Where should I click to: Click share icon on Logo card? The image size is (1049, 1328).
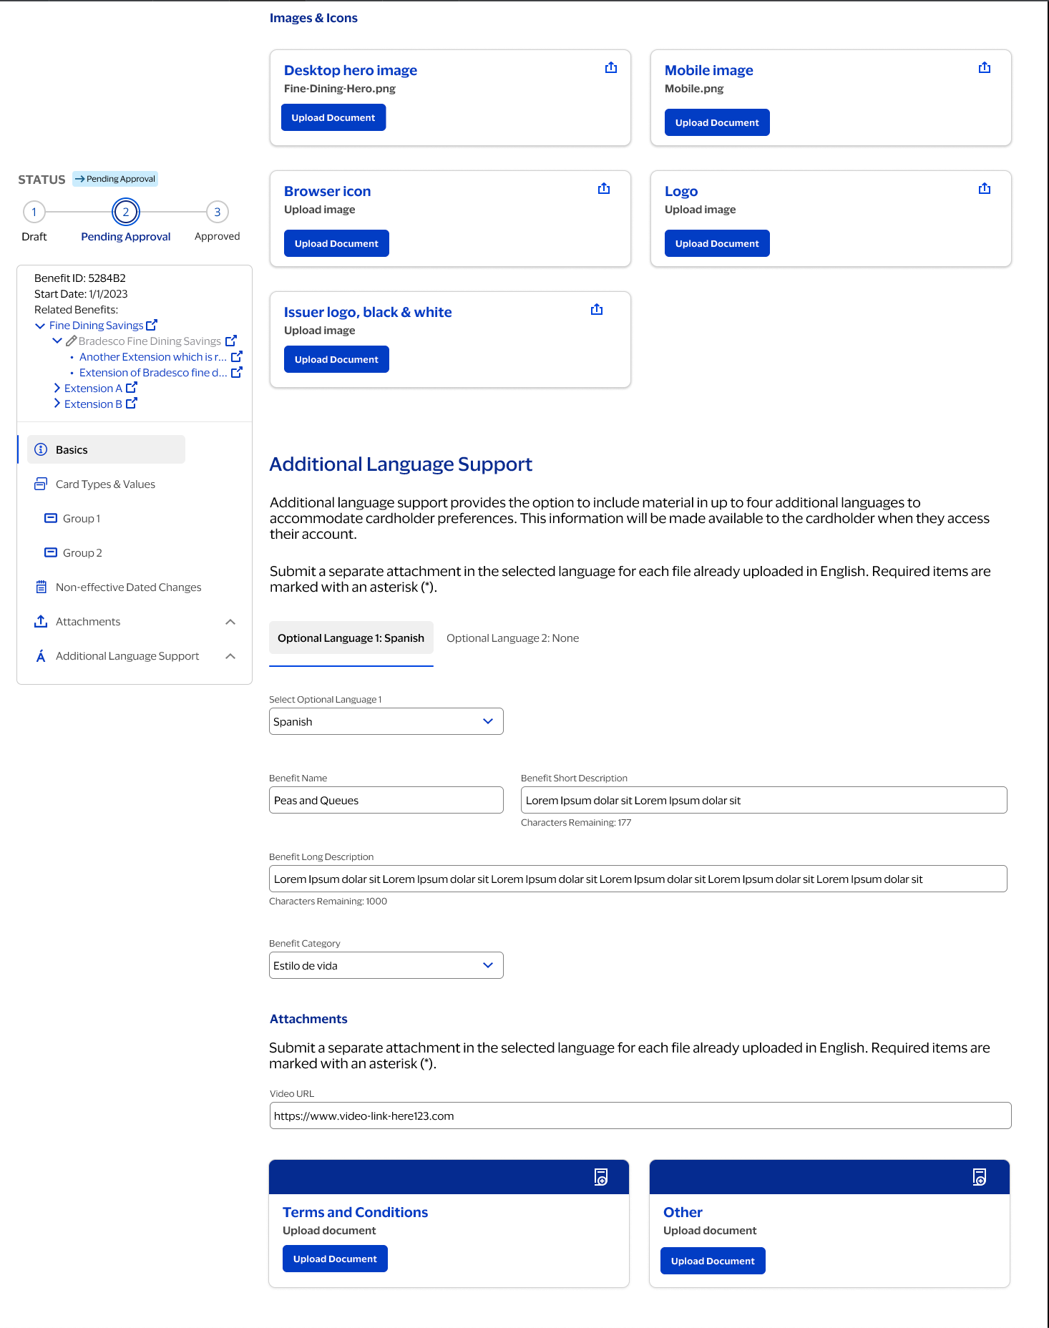[x=984, y=189]
